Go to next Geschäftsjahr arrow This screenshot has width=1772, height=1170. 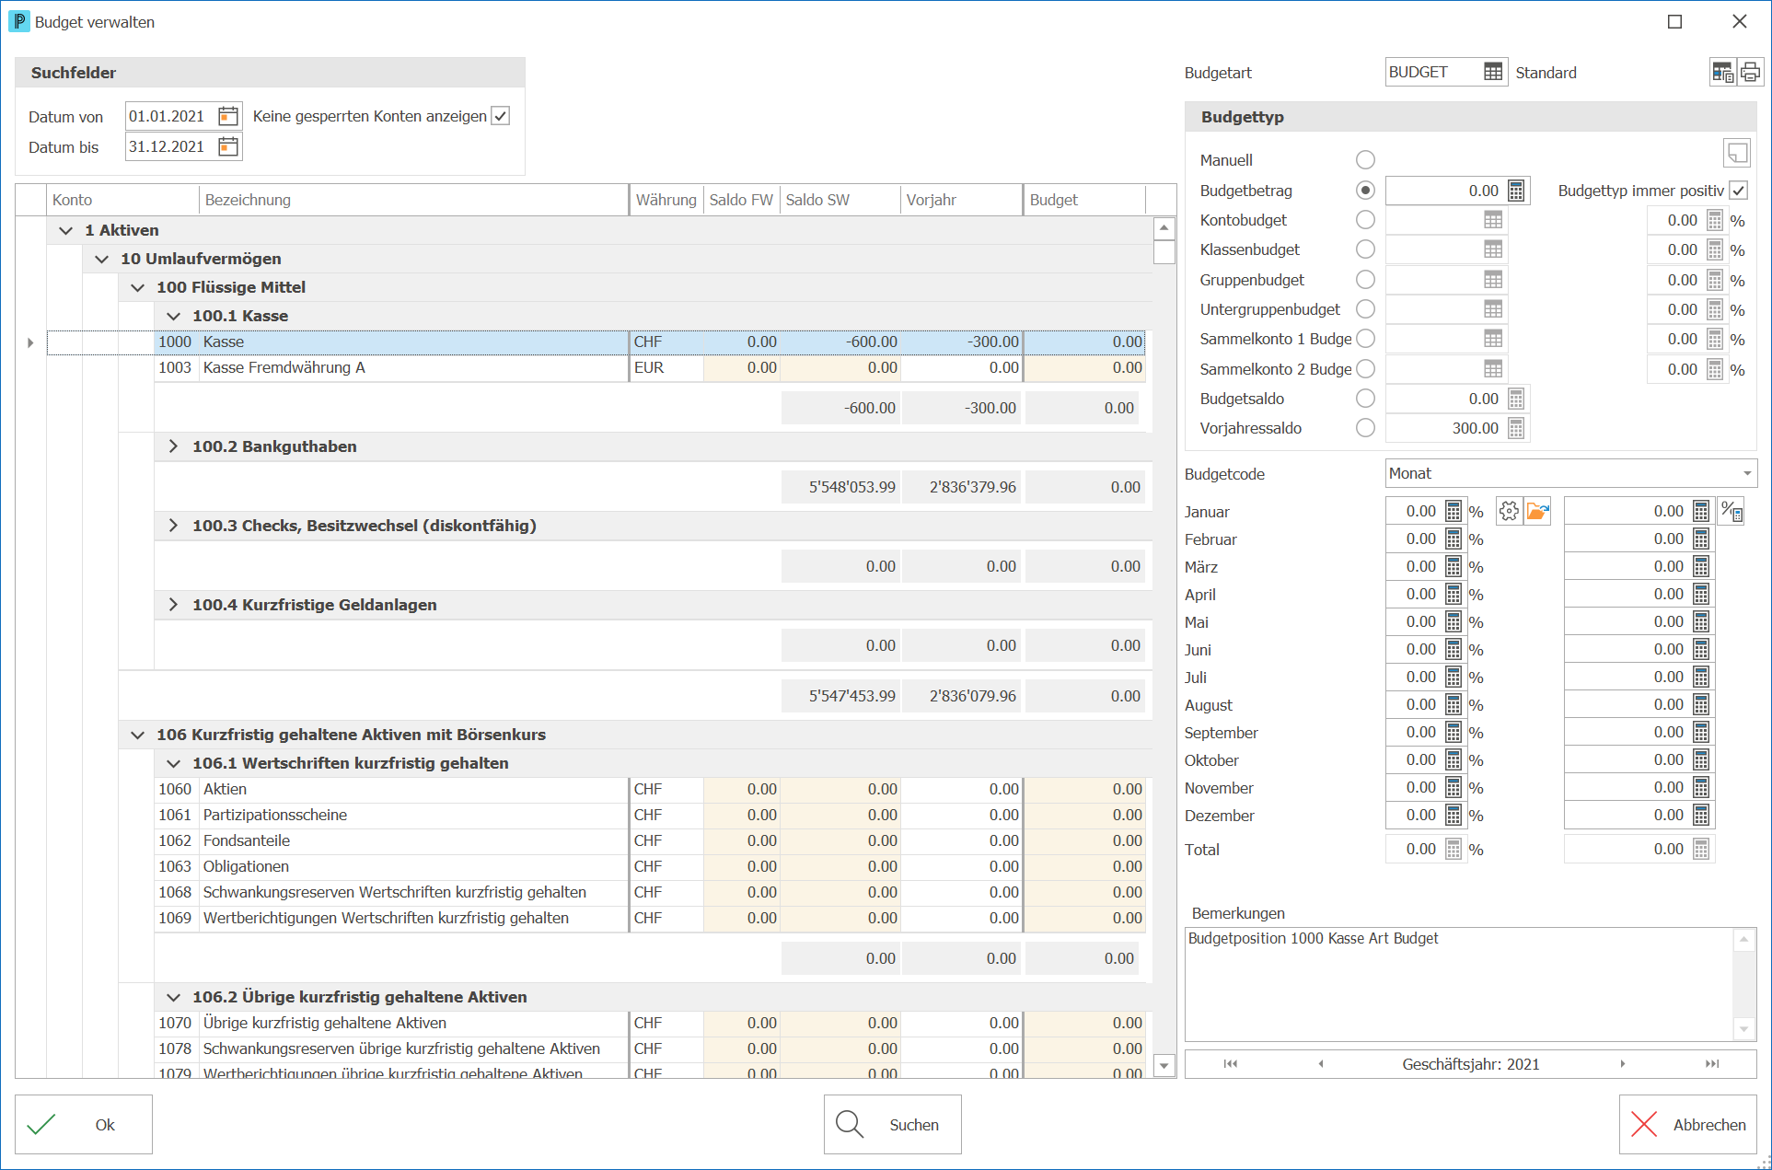coord(1622,1064)
